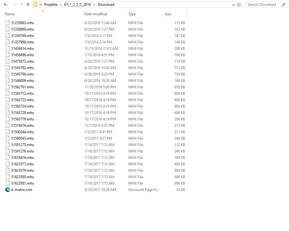Open the address bar history dropdown
The image size is (289, 231).
coord(234,5)
